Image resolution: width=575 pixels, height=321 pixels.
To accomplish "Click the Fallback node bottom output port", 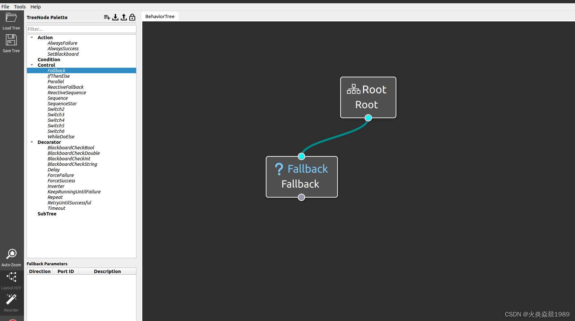I will pyautogui.click(x=301, y=197).
